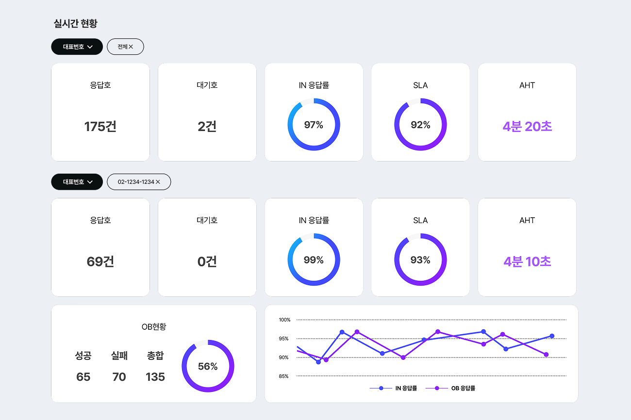Toggle IN 응답률 series in chart legend
The height and width of the screenshot is (420, 631).
pos(394,388)
